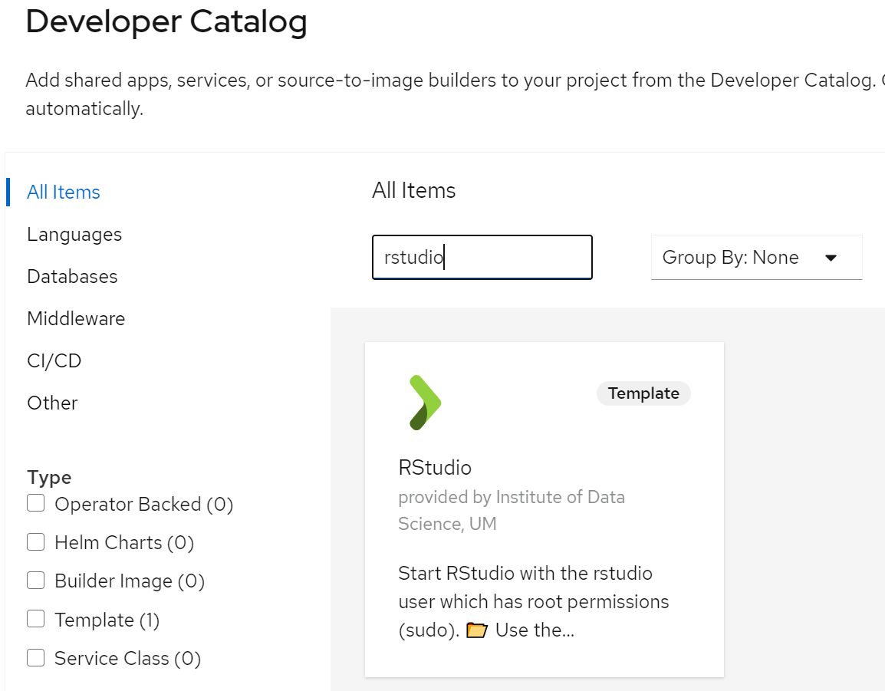
Task: Click the Add shared apps description paragraph
Action: pos(455,94)
